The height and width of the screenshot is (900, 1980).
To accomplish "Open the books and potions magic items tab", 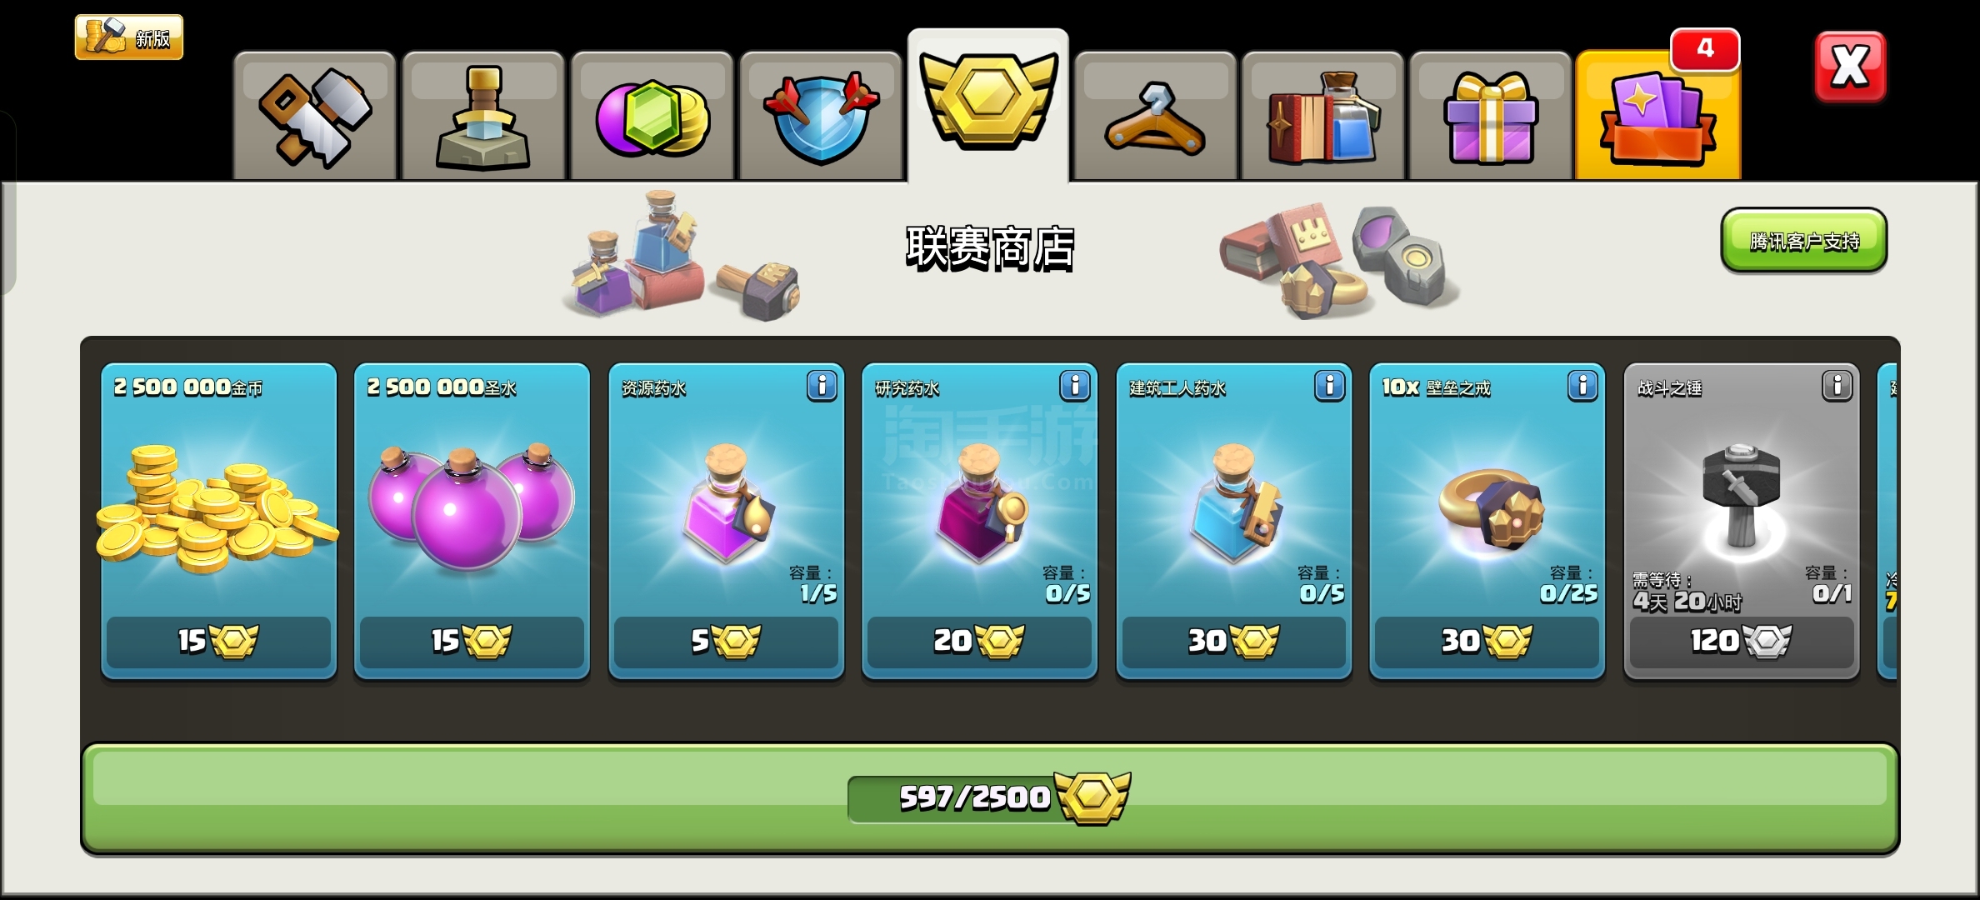I will point(1322,117).
